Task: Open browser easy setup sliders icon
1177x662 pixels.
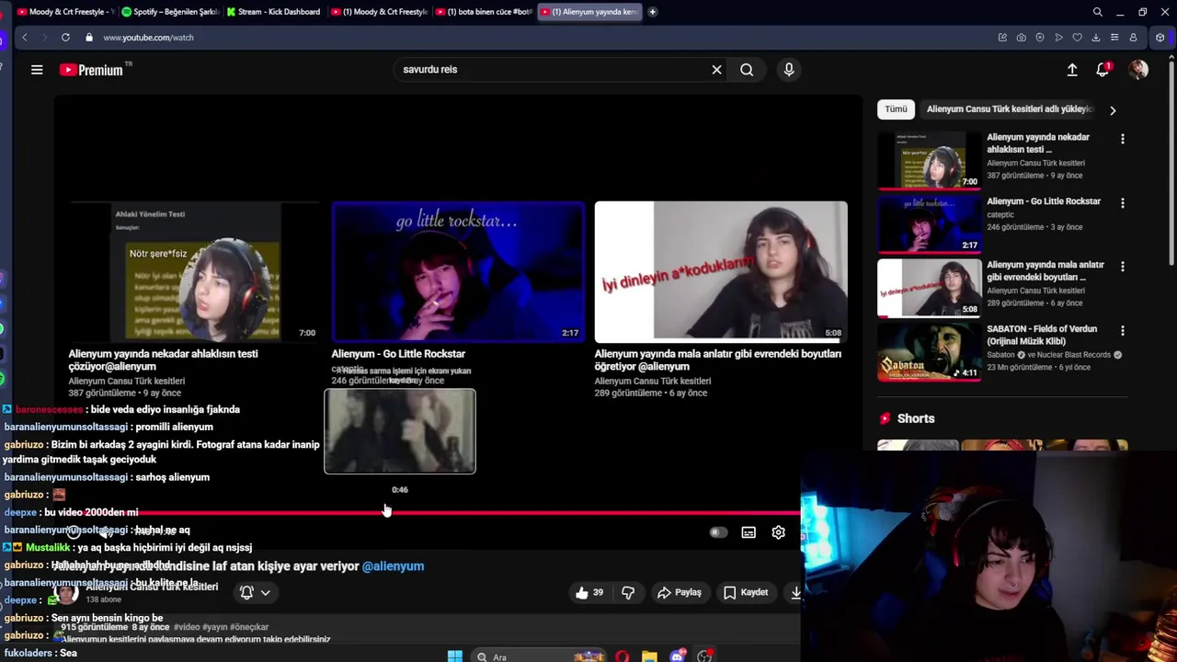Action: [1114, 38]
